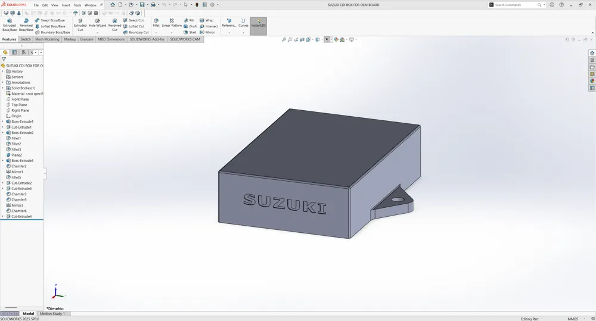Open the Hole Wizard tool
The width and height of the screenshot is (596, 321).
point(98,23)
